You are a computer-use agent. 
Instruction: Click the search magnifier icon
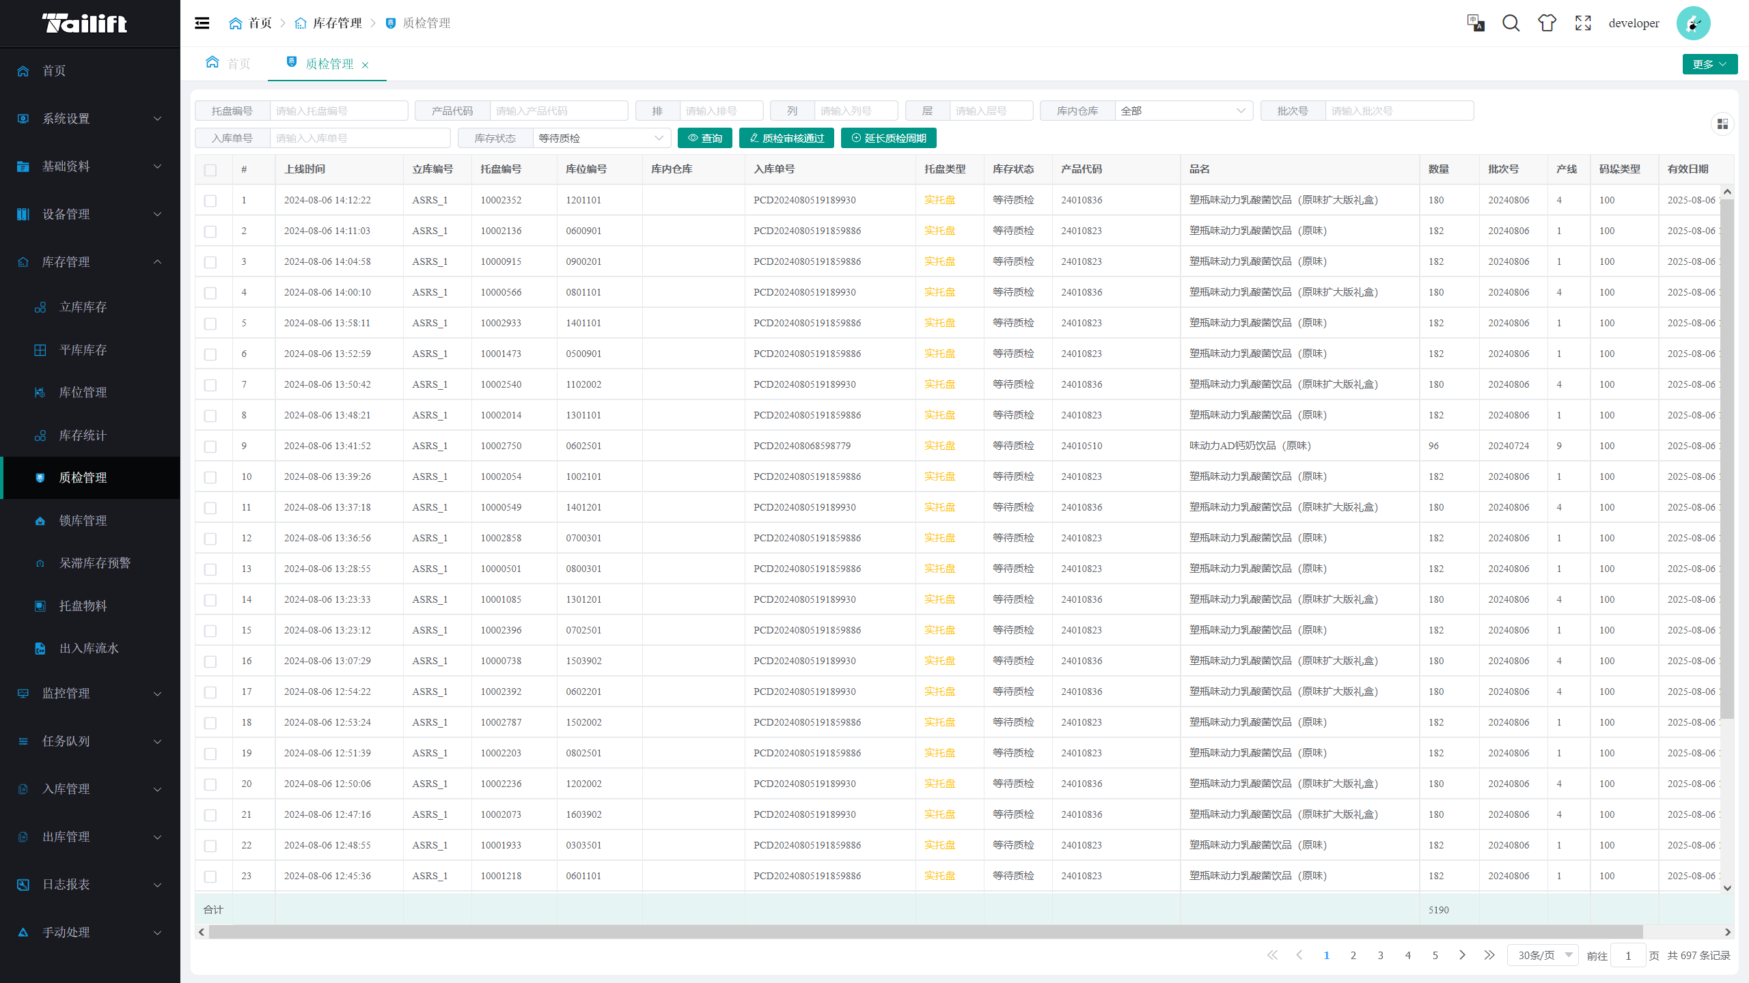(1511, 23)
